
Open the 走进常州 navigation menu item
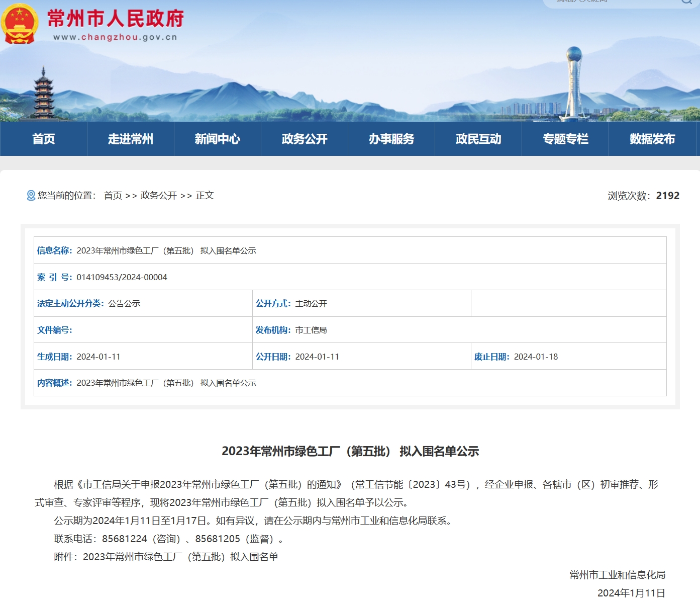pyautogui.click(x=131, y=139)
